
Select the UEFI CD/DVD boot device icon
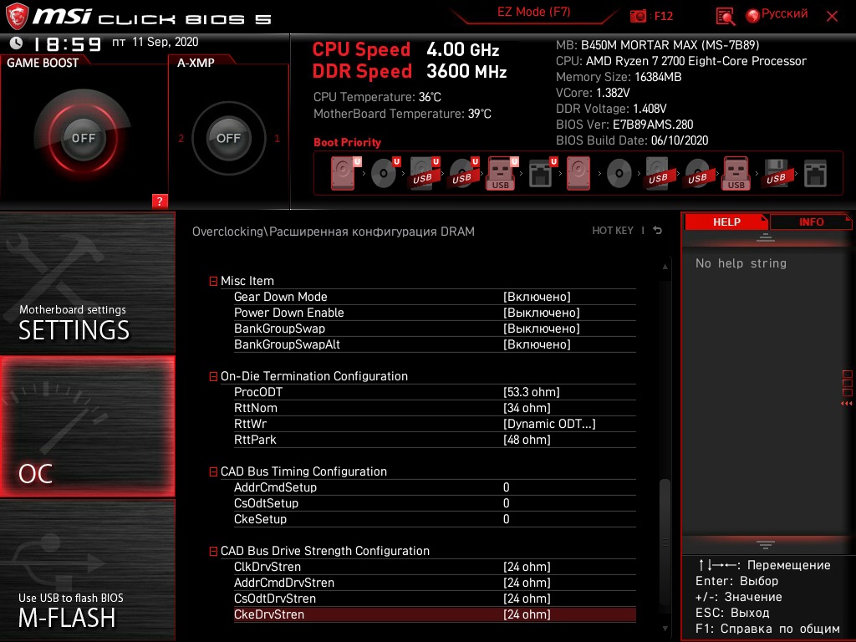385,173
